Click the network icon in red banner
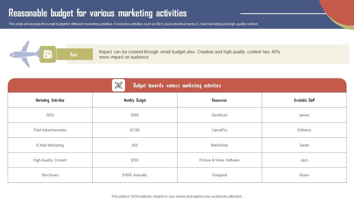This screenshot has width=354, height=199. click(x=118, y=85)
